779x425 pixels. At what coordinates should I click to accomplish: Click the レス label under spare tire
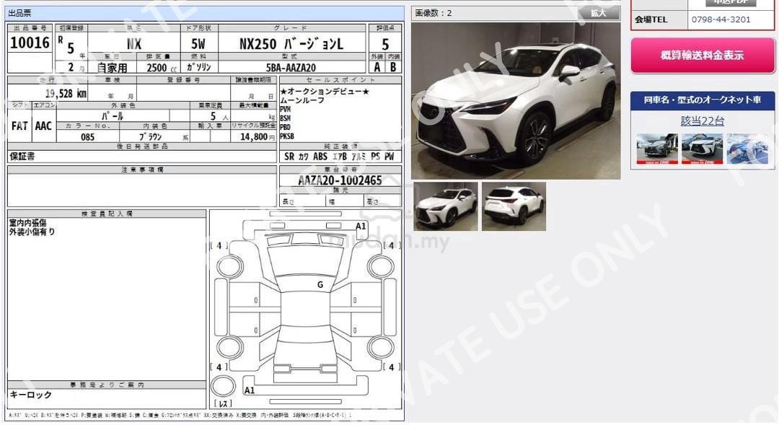pos(223,404)
